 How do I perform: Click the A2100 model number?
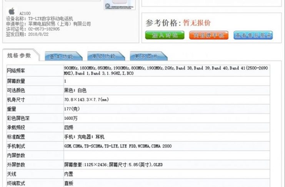[x=25, y=13]
